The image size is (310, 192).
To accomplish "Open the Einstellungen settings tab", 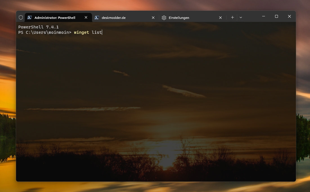I will 179,18.
